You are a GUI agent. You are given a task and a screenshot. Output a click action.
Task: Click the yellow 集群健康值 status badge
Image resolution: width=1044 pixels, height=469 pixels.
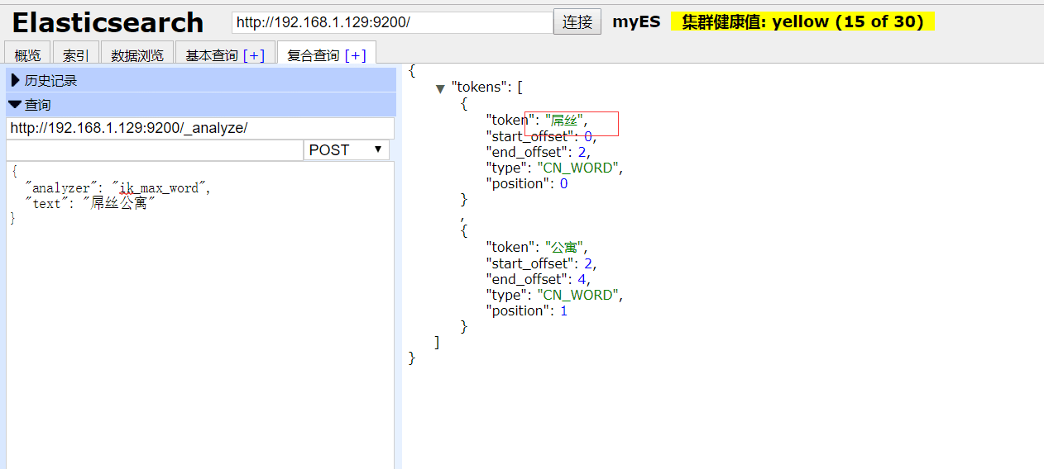802,22
